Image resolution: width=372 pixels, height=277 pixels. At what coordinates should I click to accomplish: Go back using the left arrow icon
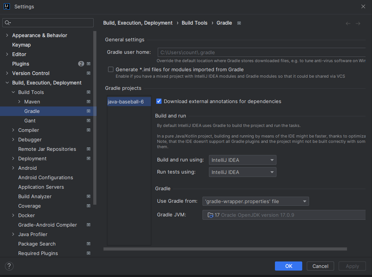348,23
